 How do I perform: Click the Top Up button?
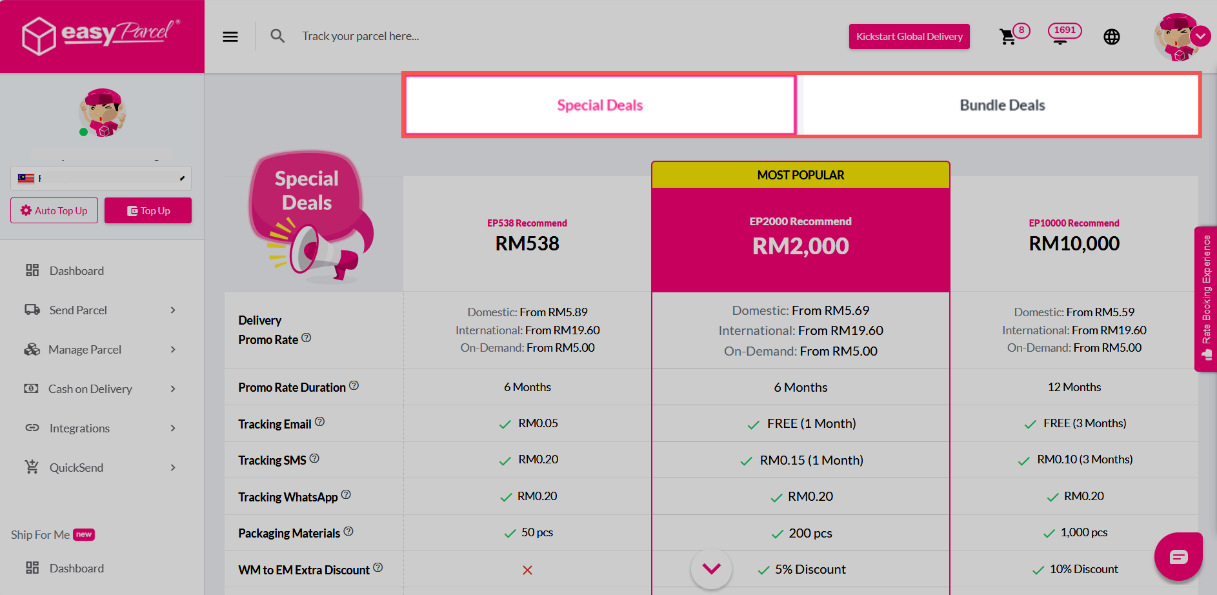point(148,210)
